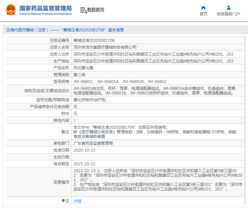Click the national emblem logo

click(x=11, y=9)
